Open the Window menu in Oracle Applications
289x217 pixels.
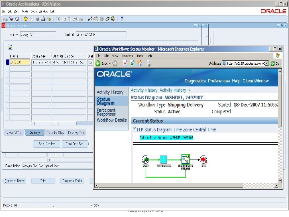tap(44, 11)
